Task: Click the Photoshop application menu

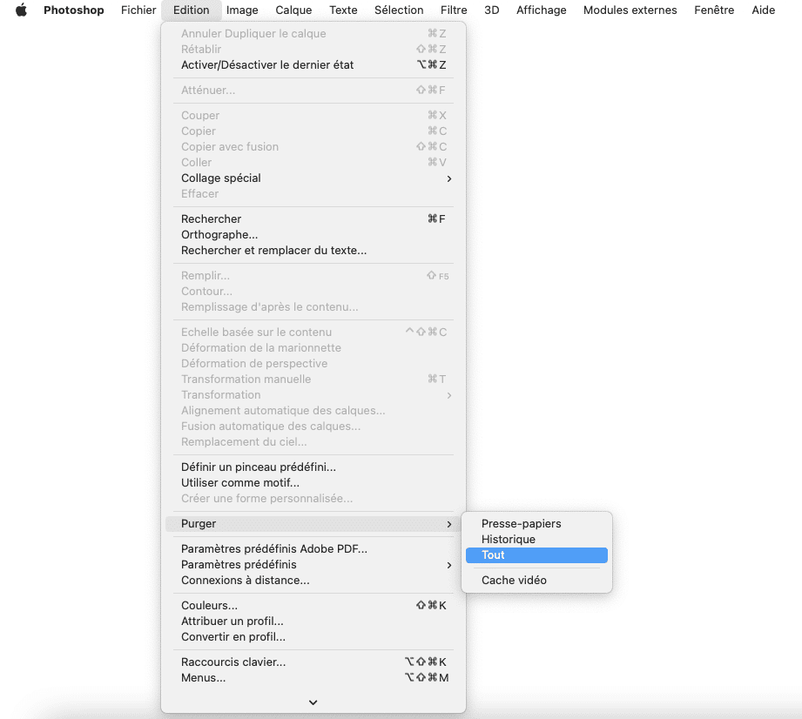Action: click(74, 10)
